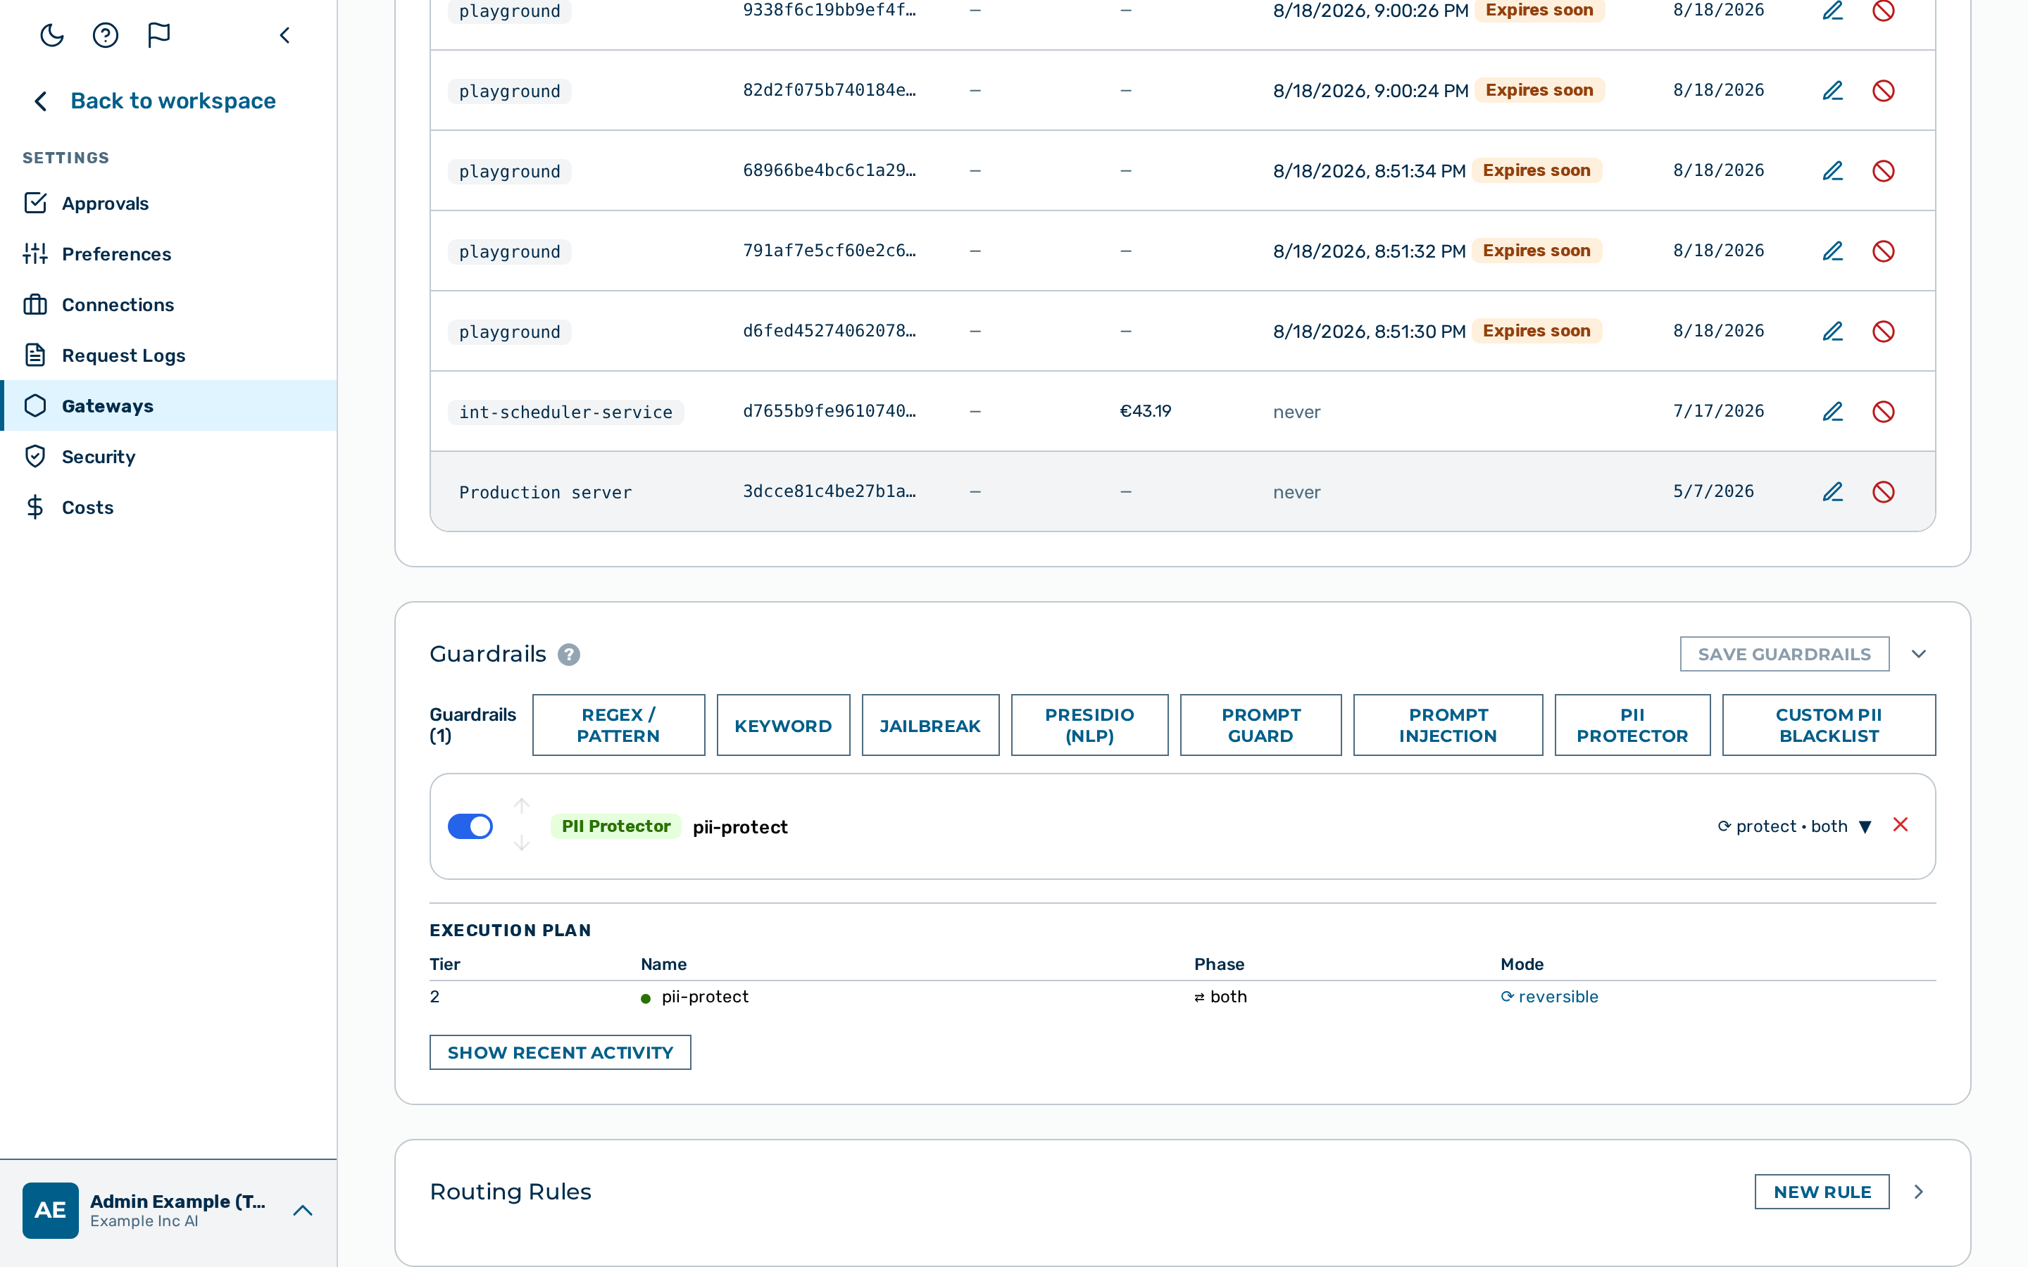Click the flag icon in sidebar header
This screenshot has width=2028, height=1267.
(x=158, y=35)
